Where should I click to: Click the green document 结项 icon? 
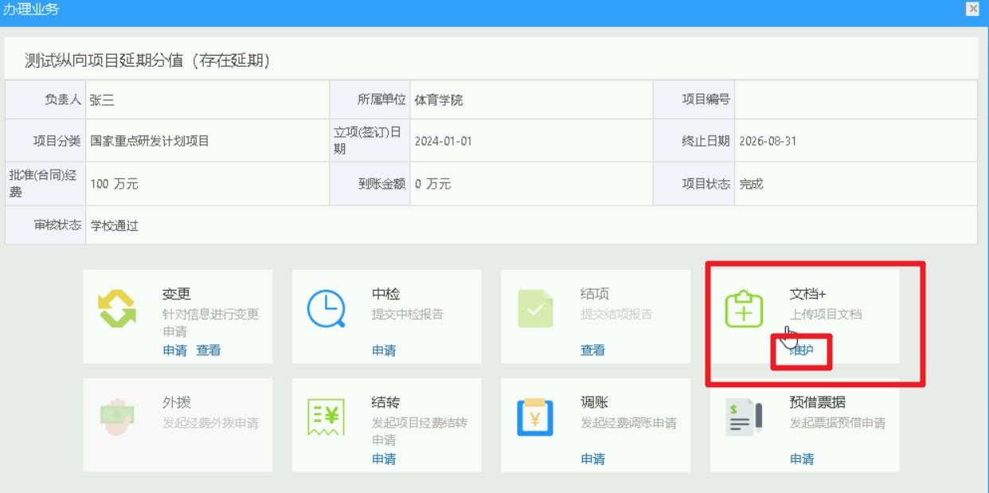pyautogui.click(x=535, y=309)
